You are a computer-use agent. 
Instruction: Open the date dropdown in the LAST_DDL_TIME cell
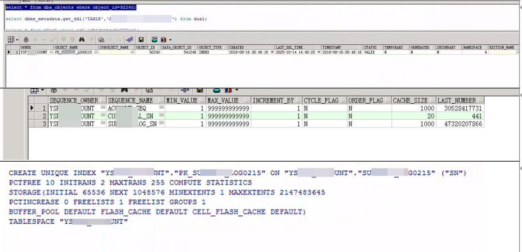(319, 53)
